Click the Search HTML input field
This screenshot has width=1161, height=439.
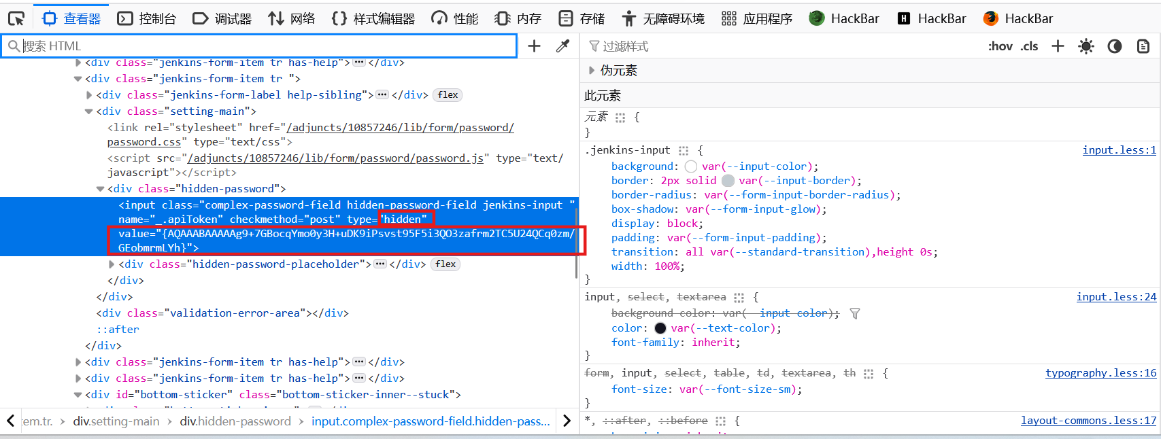258,46
